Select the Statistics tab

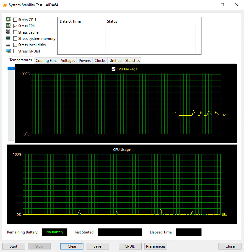pyautogui.click(x=132, y=61)
